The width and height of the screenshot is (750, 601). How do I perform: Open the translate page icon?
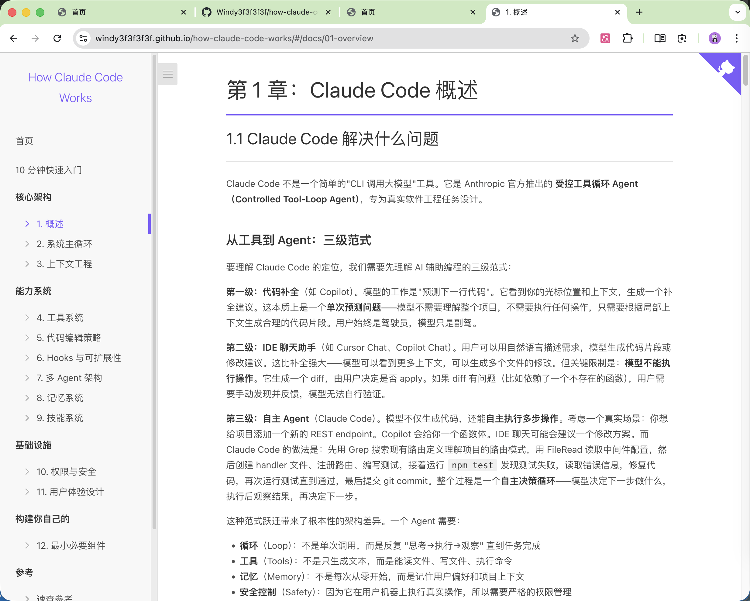[605, 38]
